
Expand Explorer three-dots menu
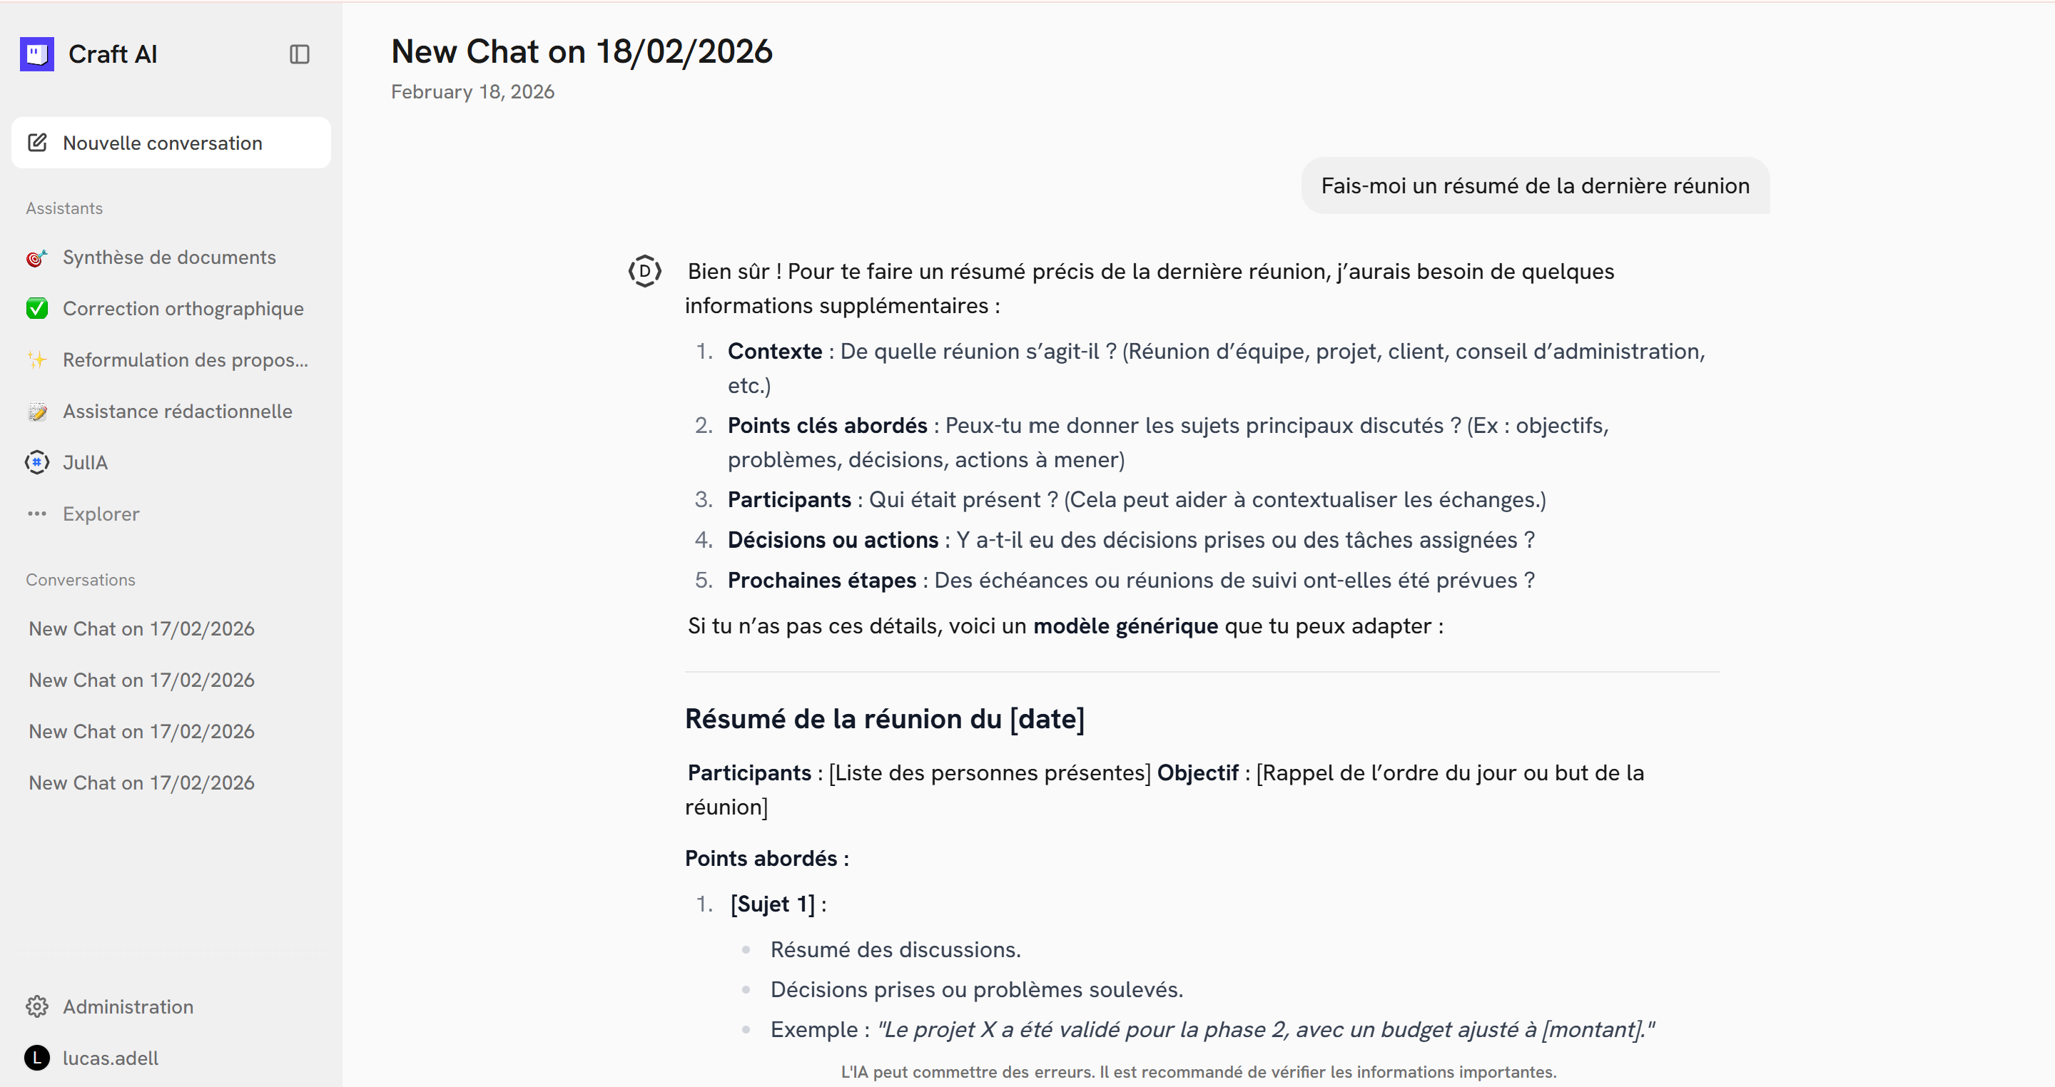tap(36, 514)
